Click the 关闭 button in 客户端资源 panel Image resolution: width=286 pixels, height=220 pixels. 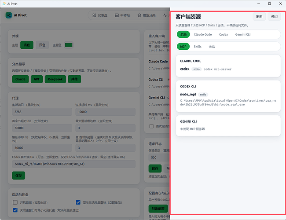pos(274,16)
